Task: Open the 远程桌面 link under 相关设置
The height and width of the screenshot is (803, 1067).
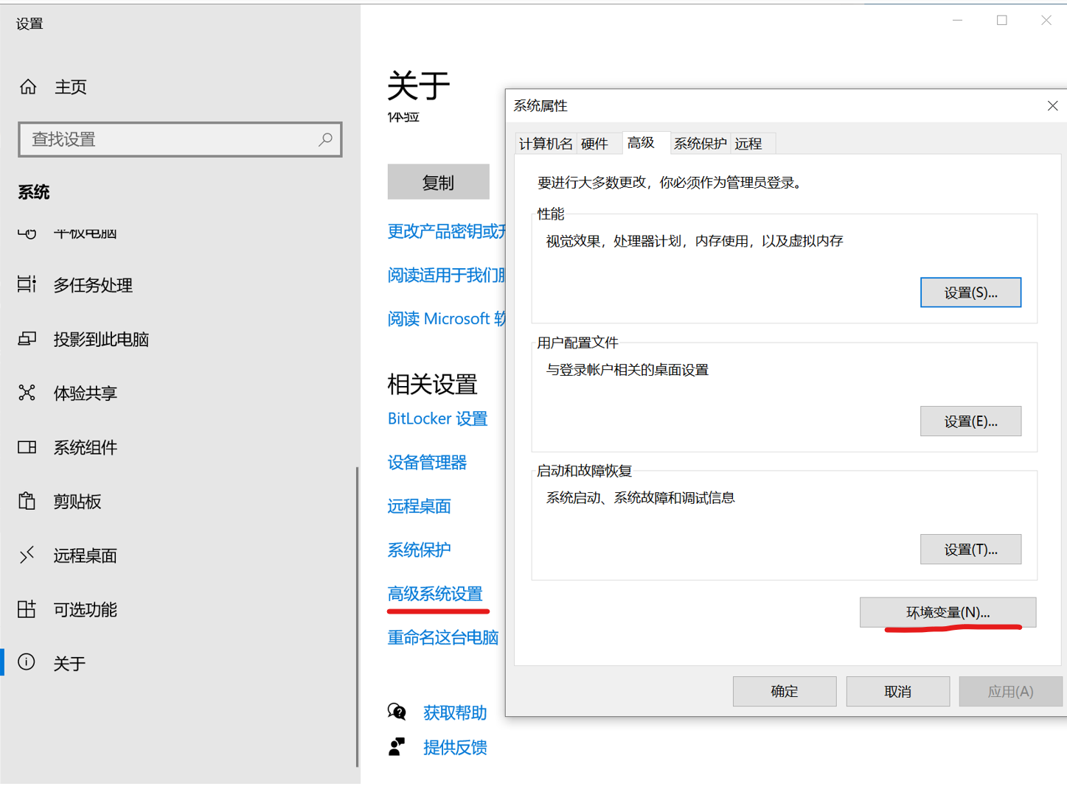Action: click(x=419, y=506)
